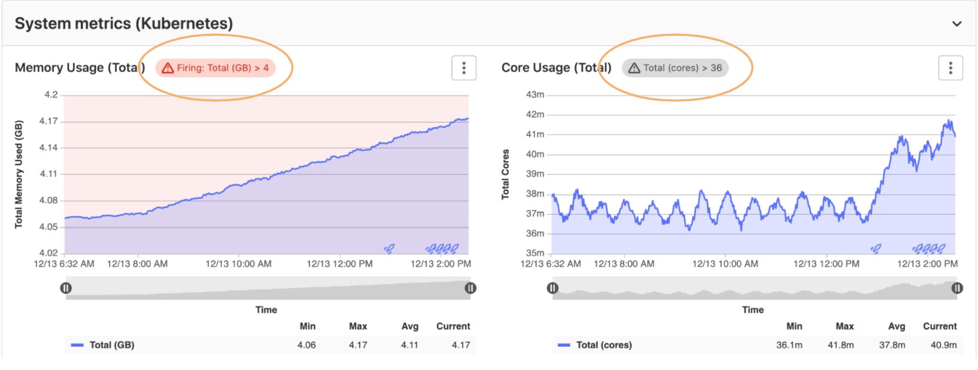The width and height of the screenshot is (978, 370).
Task: Click the isolated deployment rocket marker on Memory Usage chart
Action: (390, 248)
